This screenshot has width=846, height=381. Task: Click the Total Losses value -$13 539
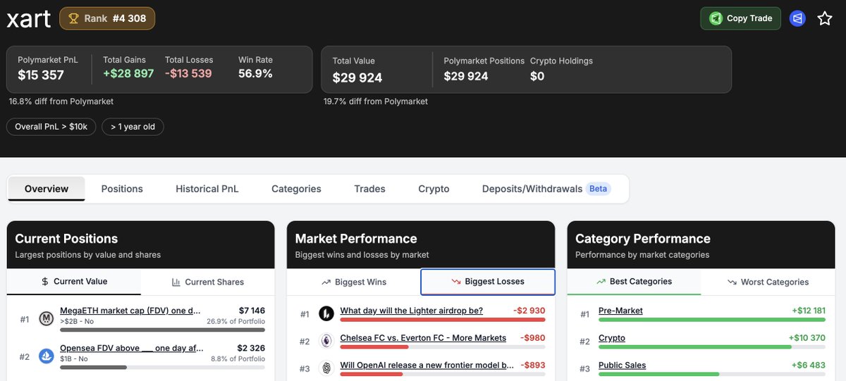pos(188,74)
